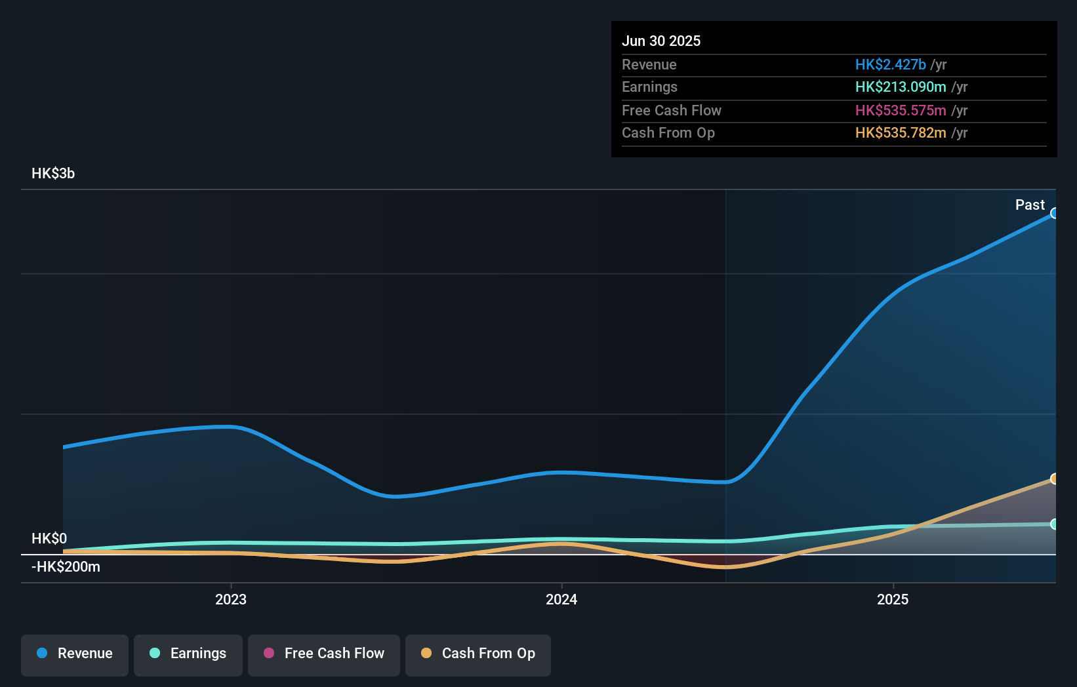The width and height of the screenshot is (1077, 687).
Task: Click the HK$3b y-axis label
Action: pyautogui.click(x=53, y=174)
